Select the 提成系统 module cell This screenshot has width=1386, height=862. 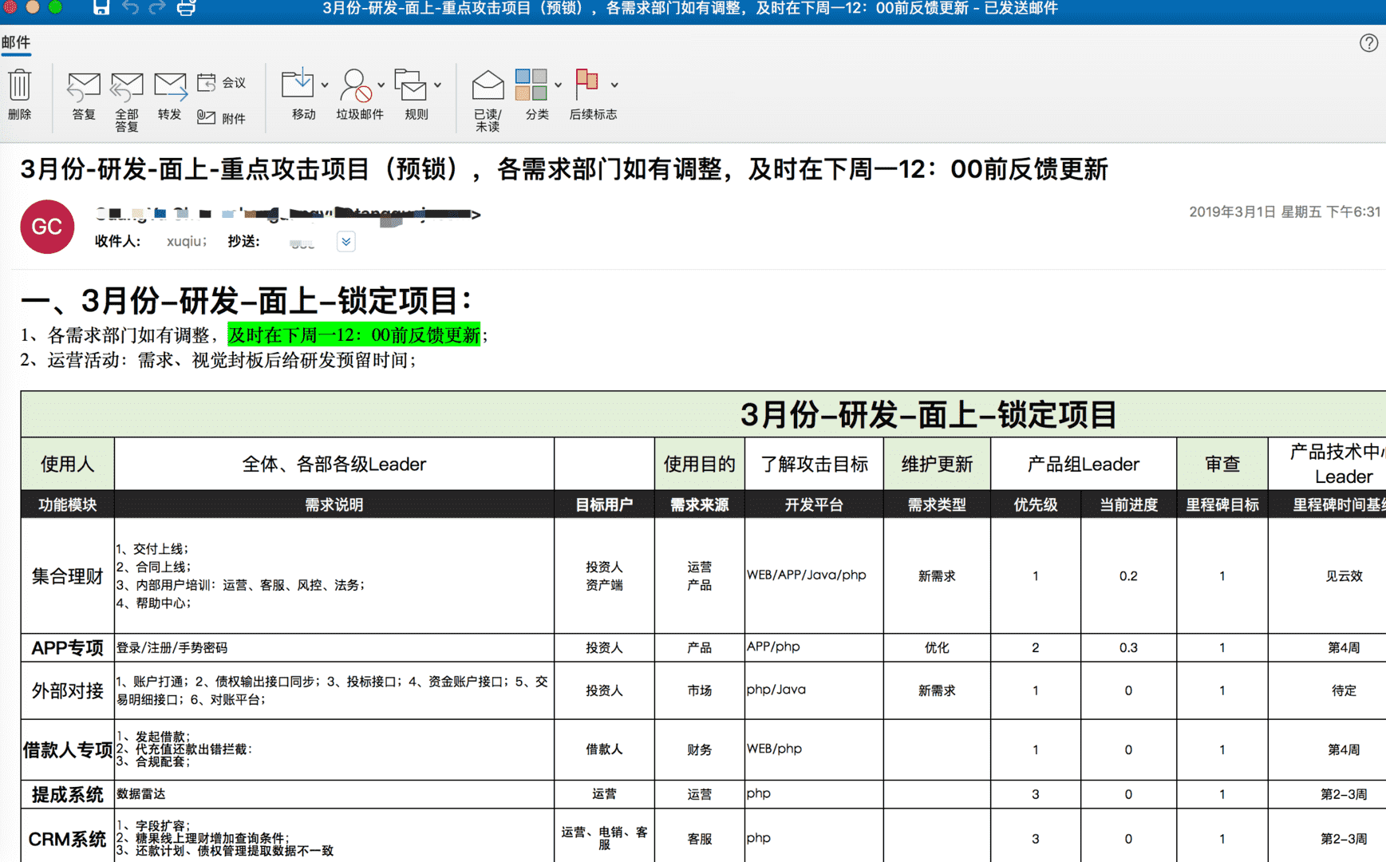point(68,794)
